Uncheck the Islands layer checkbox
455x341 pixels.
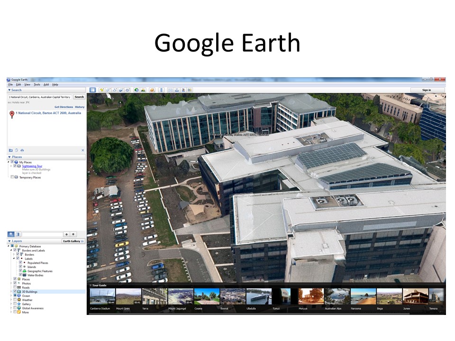click(20, 267)
